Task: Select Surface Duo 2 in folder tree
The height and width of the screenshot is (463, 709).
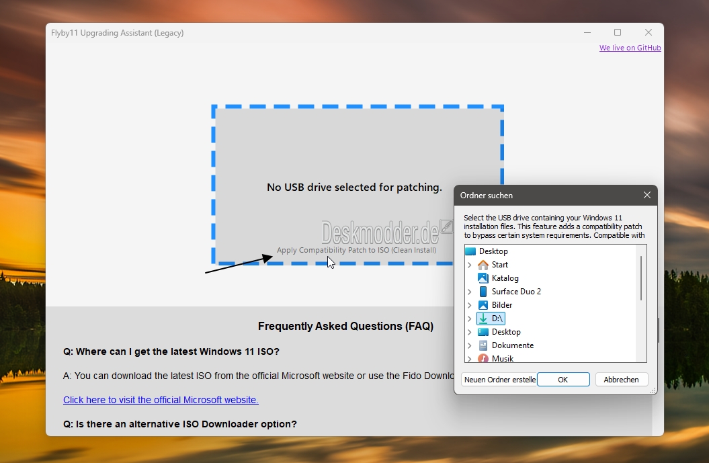Action: pos(516,292)
